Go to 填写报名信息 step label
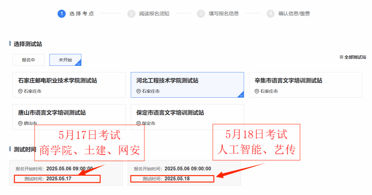Viewport: 372px width, 195px height. point(224,14)
